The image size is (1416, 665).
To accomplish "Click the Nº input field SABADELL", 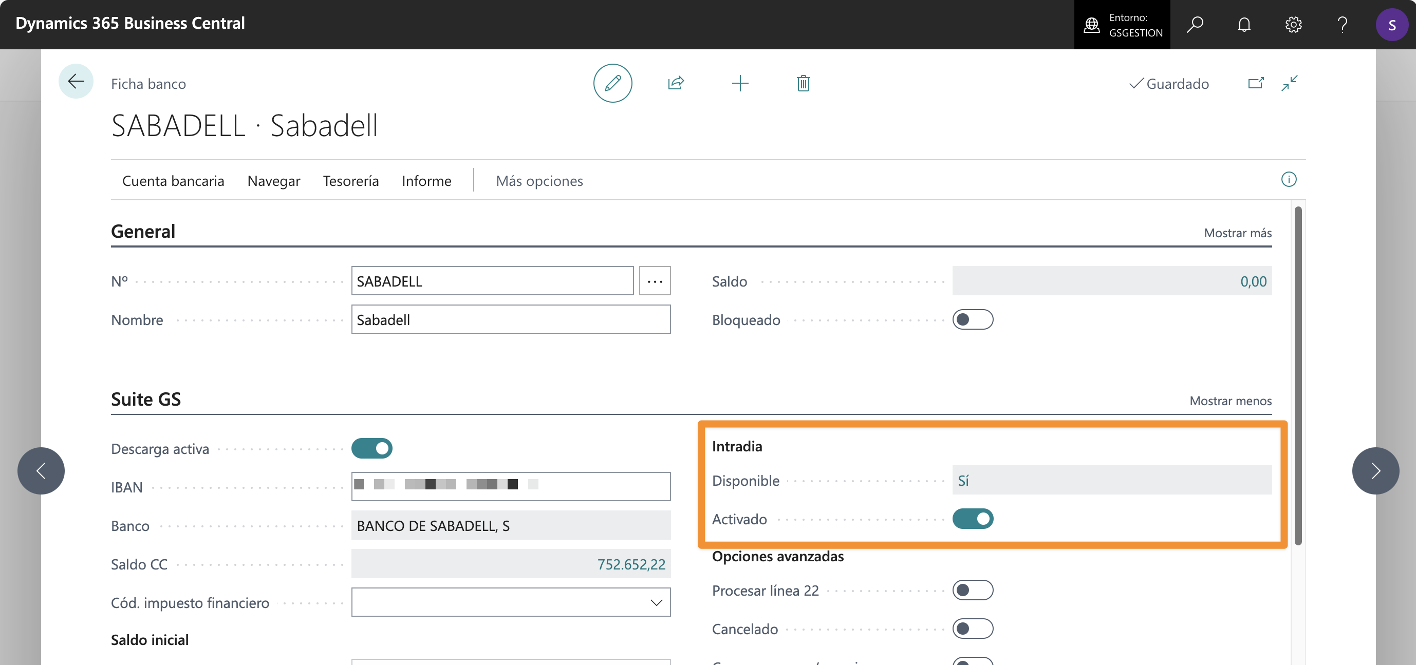I will [492, 281].
